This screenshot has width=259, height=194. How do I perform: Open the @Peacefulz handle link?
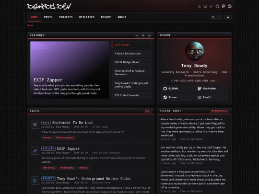pyautogui.click(x=219, y=111)
